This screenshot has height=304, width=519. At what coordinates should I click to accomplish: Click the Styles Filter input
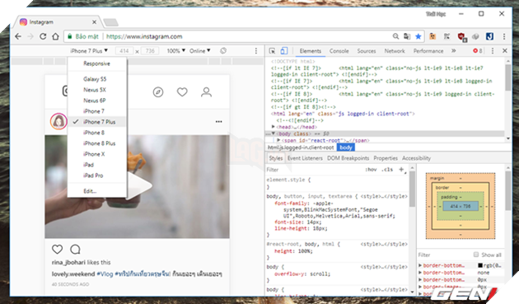point(314,170)
